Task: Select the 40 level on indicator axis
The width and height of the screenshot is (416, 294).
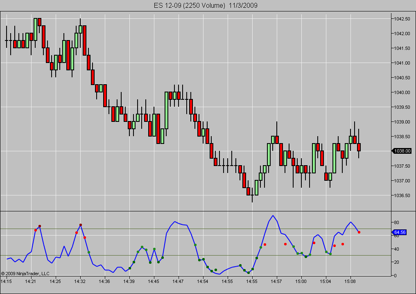Action: [396, 249]
